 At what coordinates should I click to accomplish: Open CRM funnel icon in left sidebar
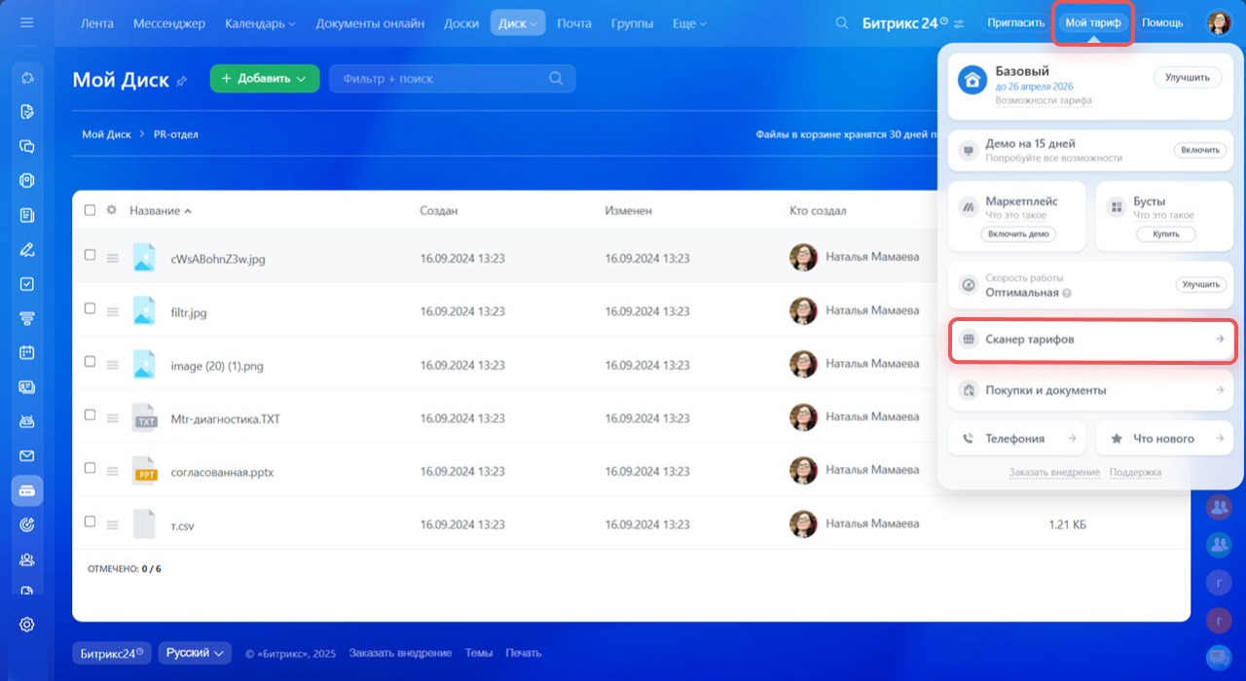(26, 318)
